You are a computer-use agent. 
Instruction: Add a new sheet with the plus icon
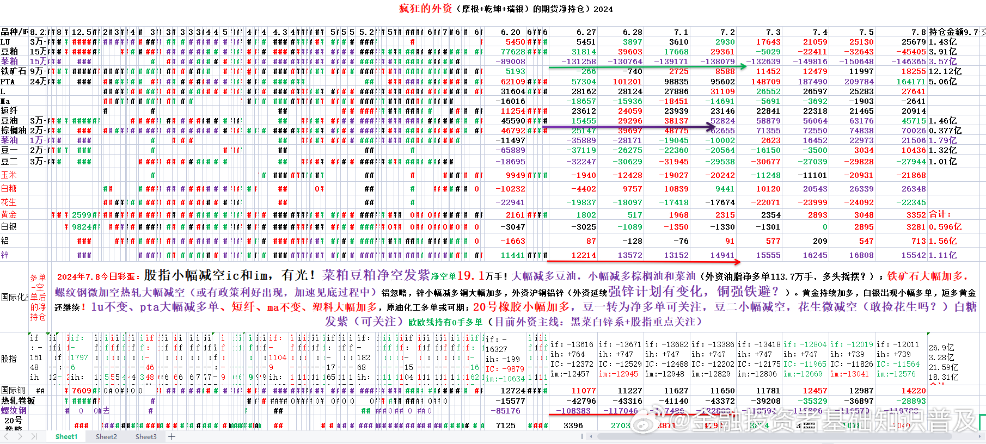[x=172, y=436]
